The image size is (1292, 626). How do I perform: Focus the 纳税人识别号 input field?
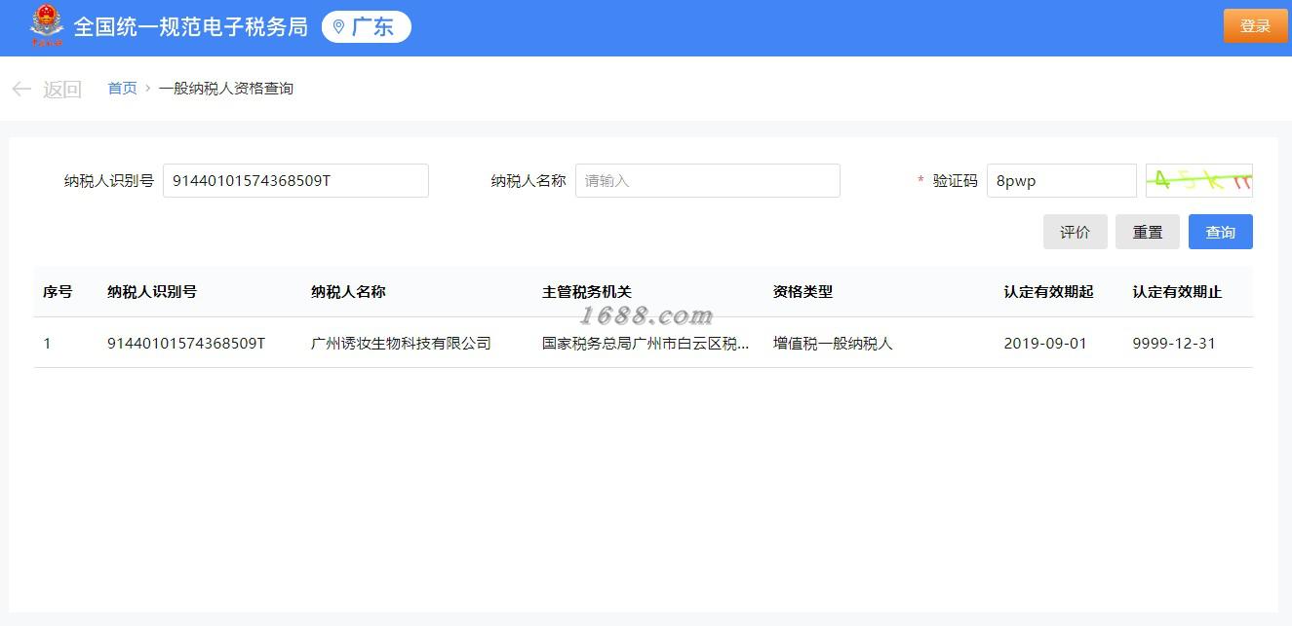point(295,180)
